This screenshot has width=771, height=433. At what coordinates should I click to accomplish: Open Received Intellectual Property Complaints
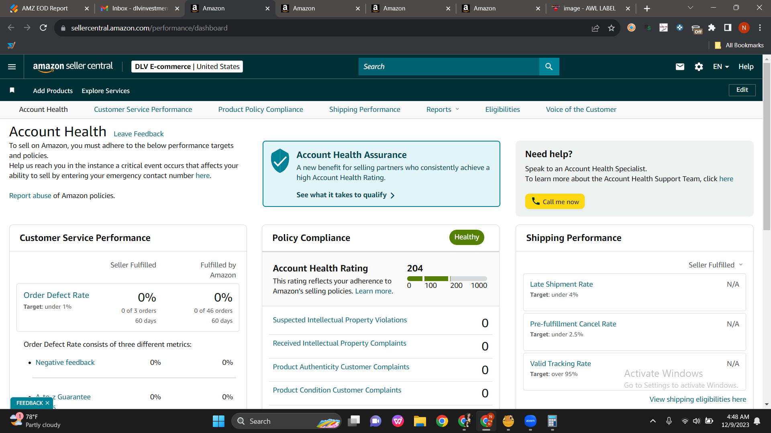[339, 343]
